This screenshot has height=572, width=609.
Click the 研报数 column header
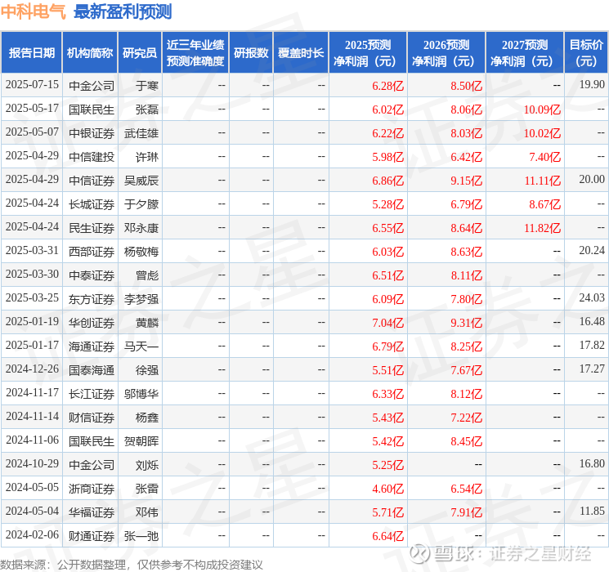251,52
